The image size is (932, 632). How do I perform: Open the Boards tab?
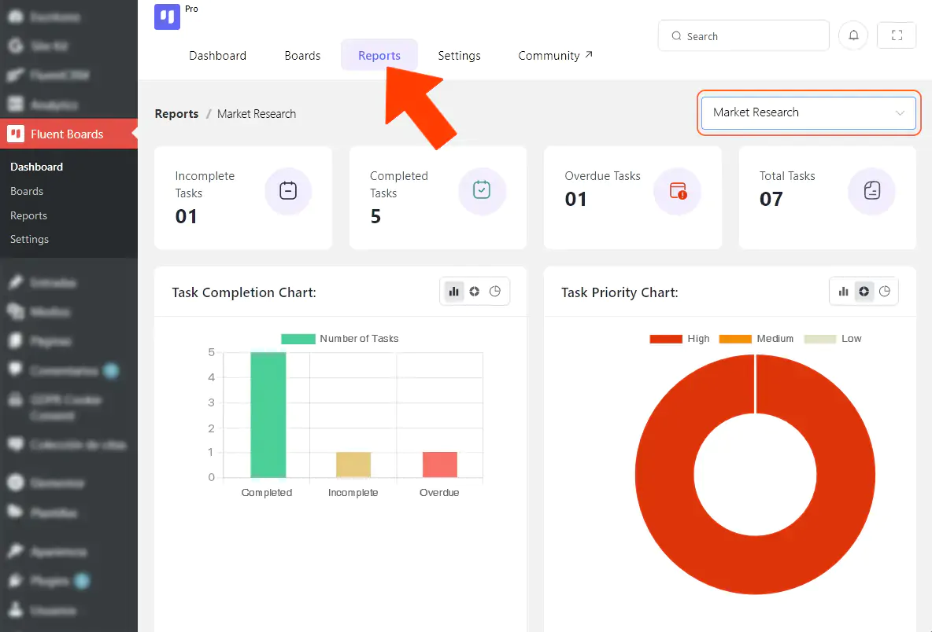pos(302,56)
